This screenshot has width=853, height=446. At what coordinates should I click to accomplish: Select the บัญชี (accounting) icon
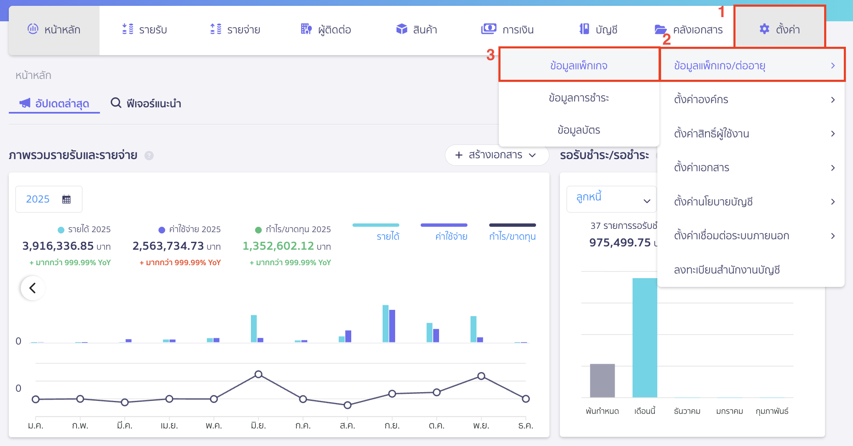coord(584,29)
